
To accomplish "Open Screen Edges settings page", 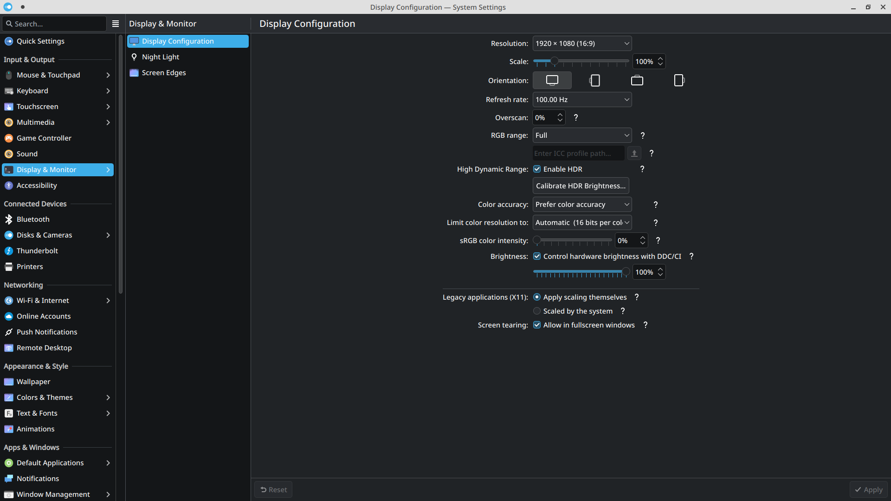I will point(164,72).
